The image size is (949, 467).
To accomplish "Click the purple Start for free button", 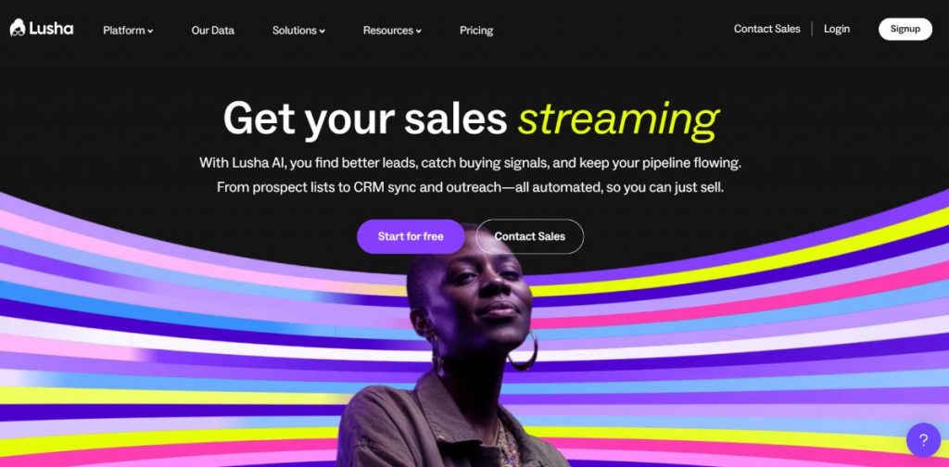I will click(x=411, y=236).
